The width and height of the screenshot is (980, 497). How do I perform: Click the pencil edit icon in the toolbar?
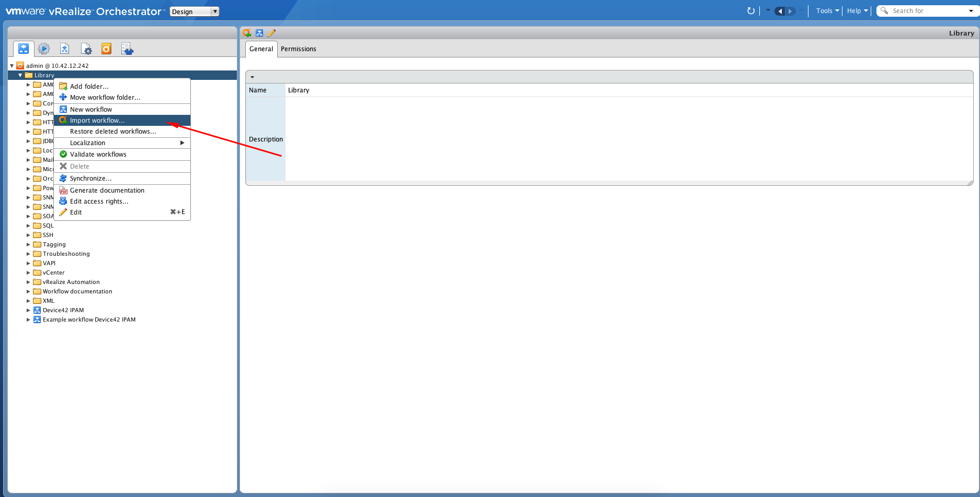point(271,32)
